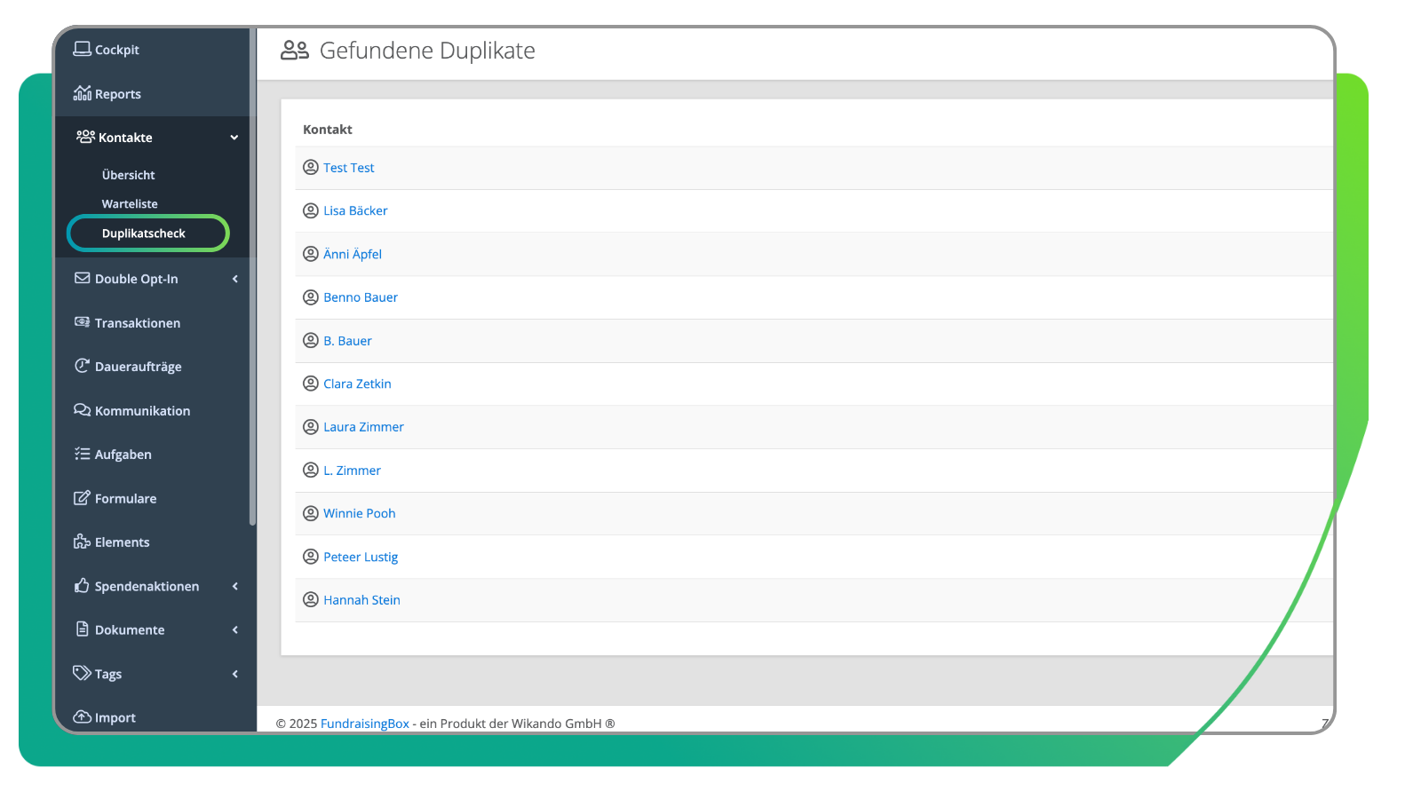Image resolution: width=1421 pixels, height=799 pixels.
Task: Click the Formulare edit icon
Action: 83,498
